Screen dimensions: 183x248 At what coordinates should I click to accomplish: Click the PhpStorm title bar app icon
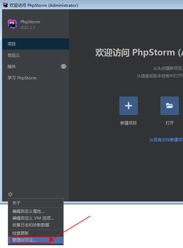(x=5, y=5)
